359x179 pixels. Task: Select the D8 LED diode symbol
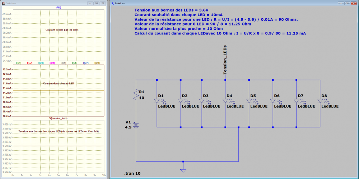coord(320,101)
